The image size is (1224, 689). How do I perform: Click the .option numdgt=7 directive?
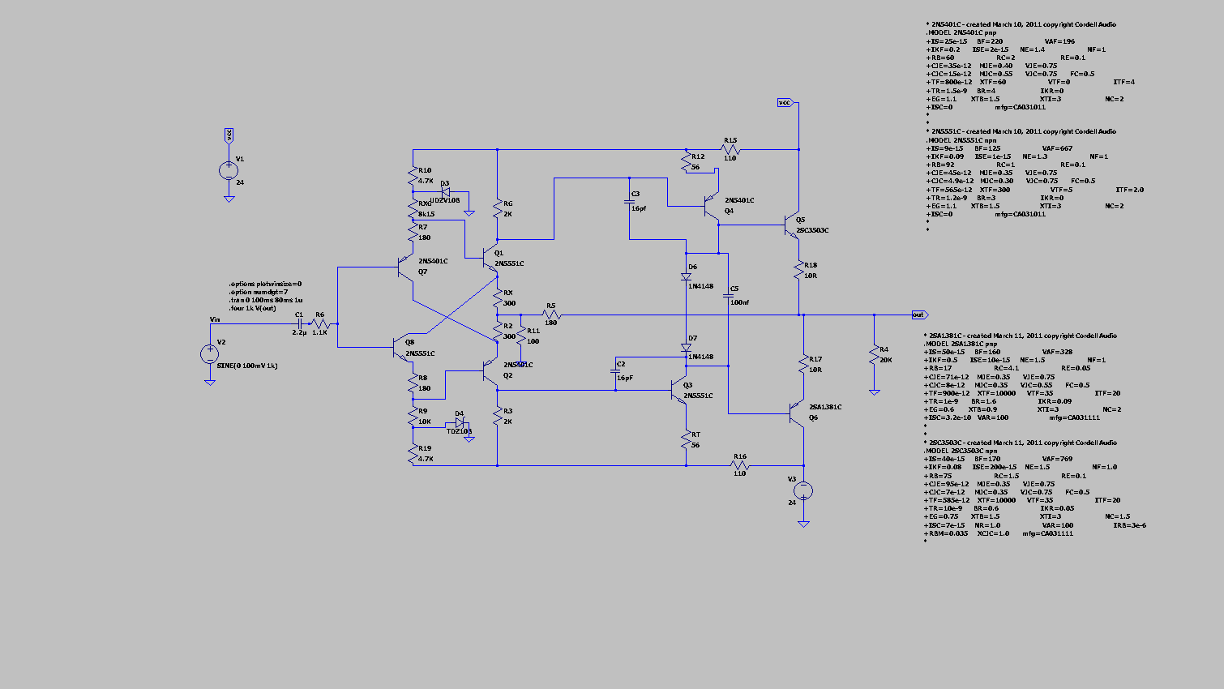pos(258,292)
